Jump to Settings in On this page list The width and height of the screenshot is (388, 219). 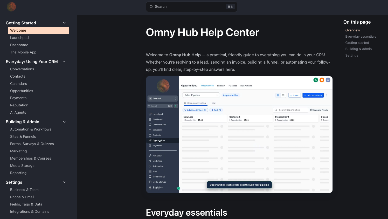(x=352, y=56)
